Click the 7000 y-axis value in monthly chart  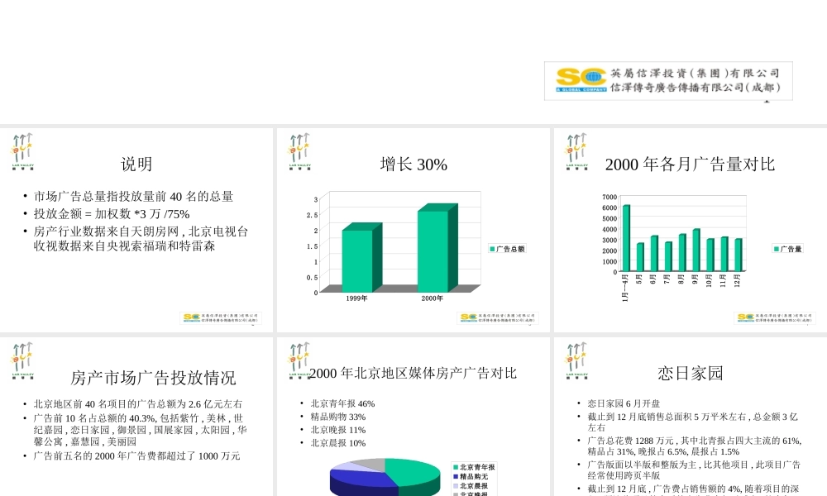[609, 197]
